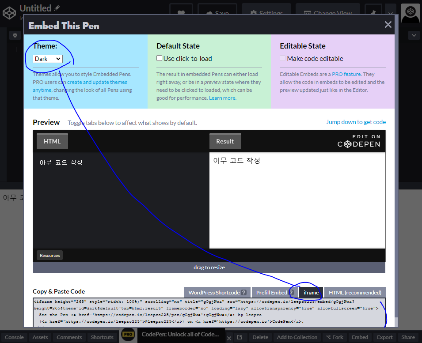Open Resources in the embed preview
This screenshot has width=422, height=343.
[50, 255]
